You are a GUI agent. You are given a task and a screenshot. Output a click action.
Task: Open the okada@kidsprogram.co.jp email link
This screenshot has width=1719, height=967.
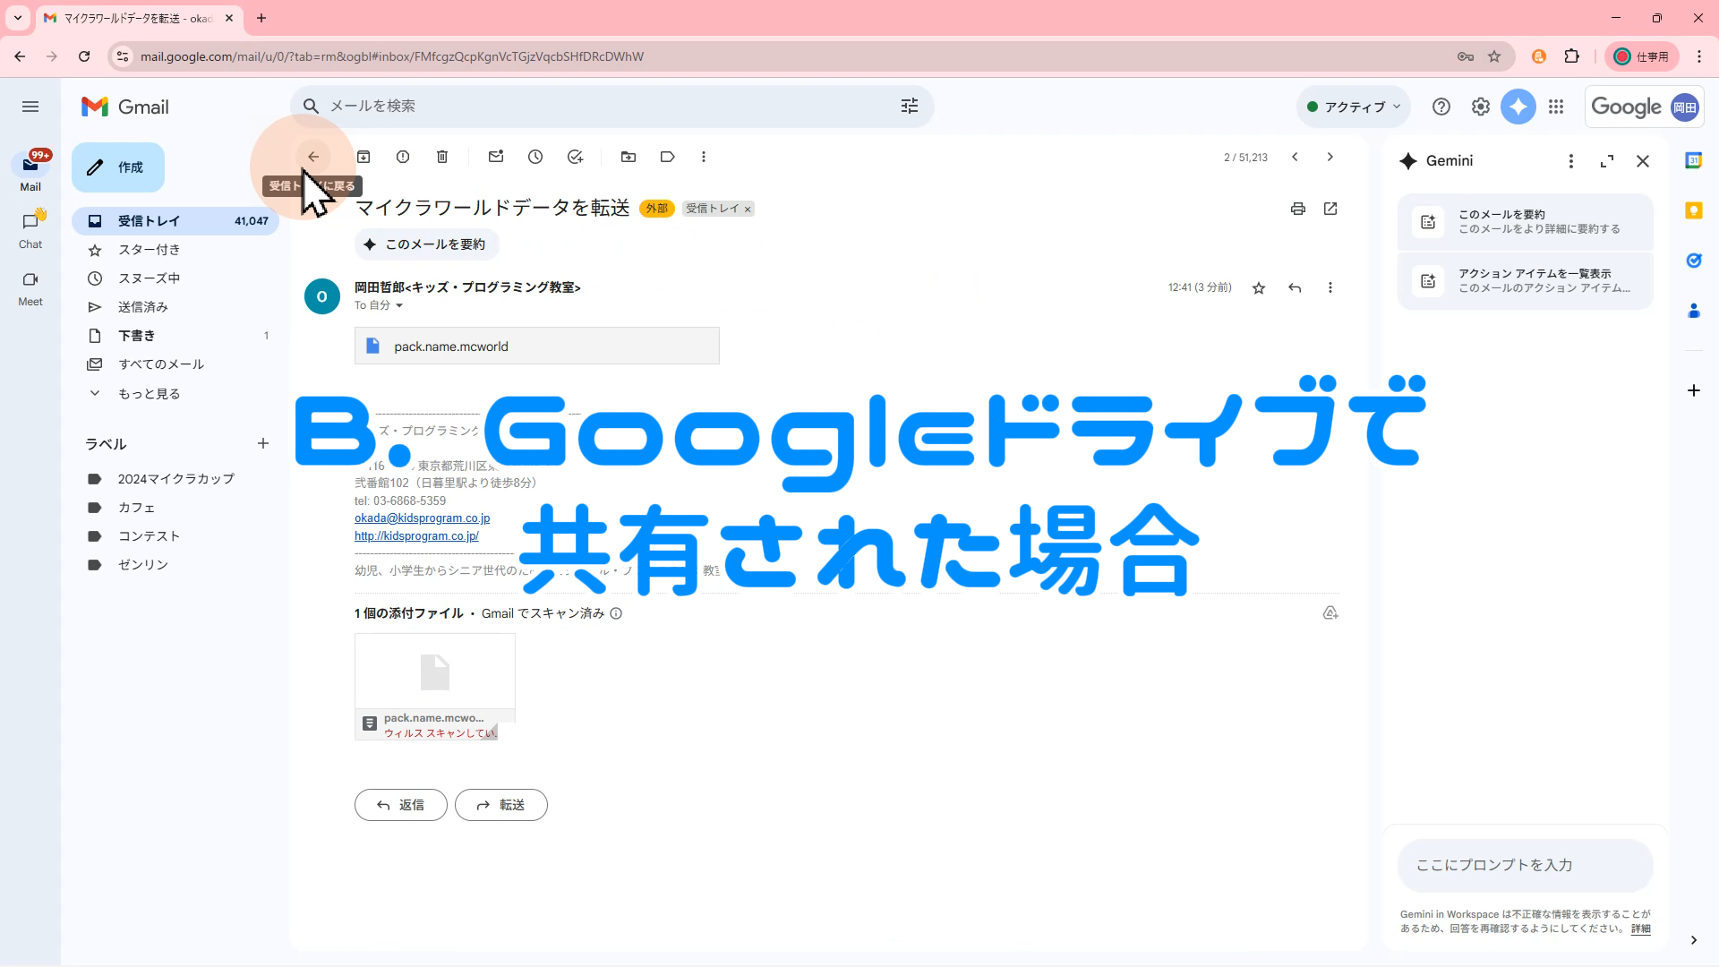[x=422, y=518]
